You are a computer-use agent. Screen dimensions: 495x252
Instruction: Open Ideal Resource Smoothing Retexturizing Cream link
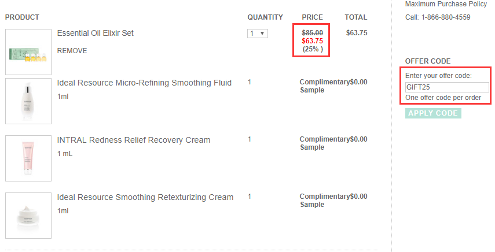pyautogui.click(x=145, y=197)
